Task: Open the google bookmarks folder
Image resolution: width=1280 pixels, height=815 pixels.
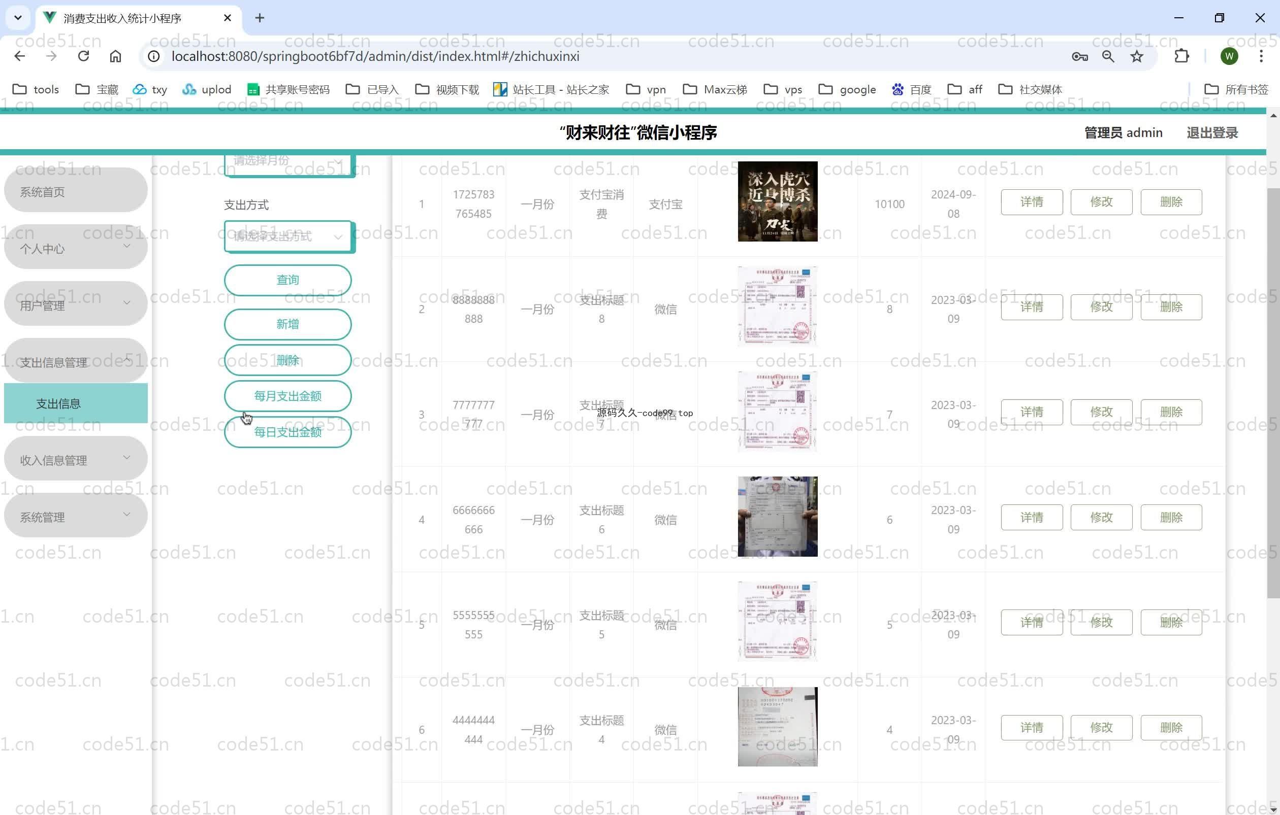Action: tap(847, 89)
